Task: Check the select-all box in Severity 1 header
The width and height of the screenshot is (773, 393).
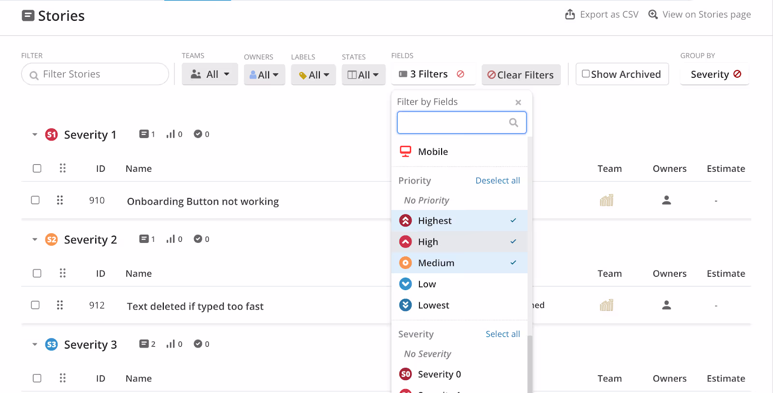Action: coord(37,168)
